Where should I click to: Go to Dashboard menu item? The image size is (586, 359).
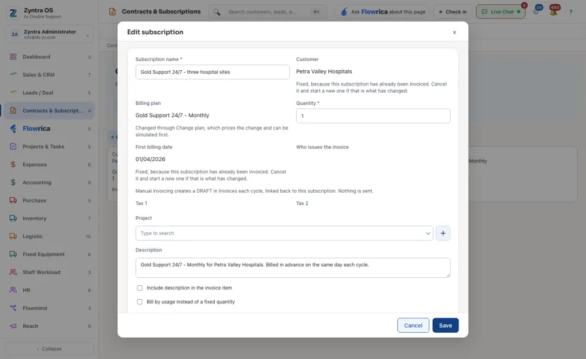[49, 57]
